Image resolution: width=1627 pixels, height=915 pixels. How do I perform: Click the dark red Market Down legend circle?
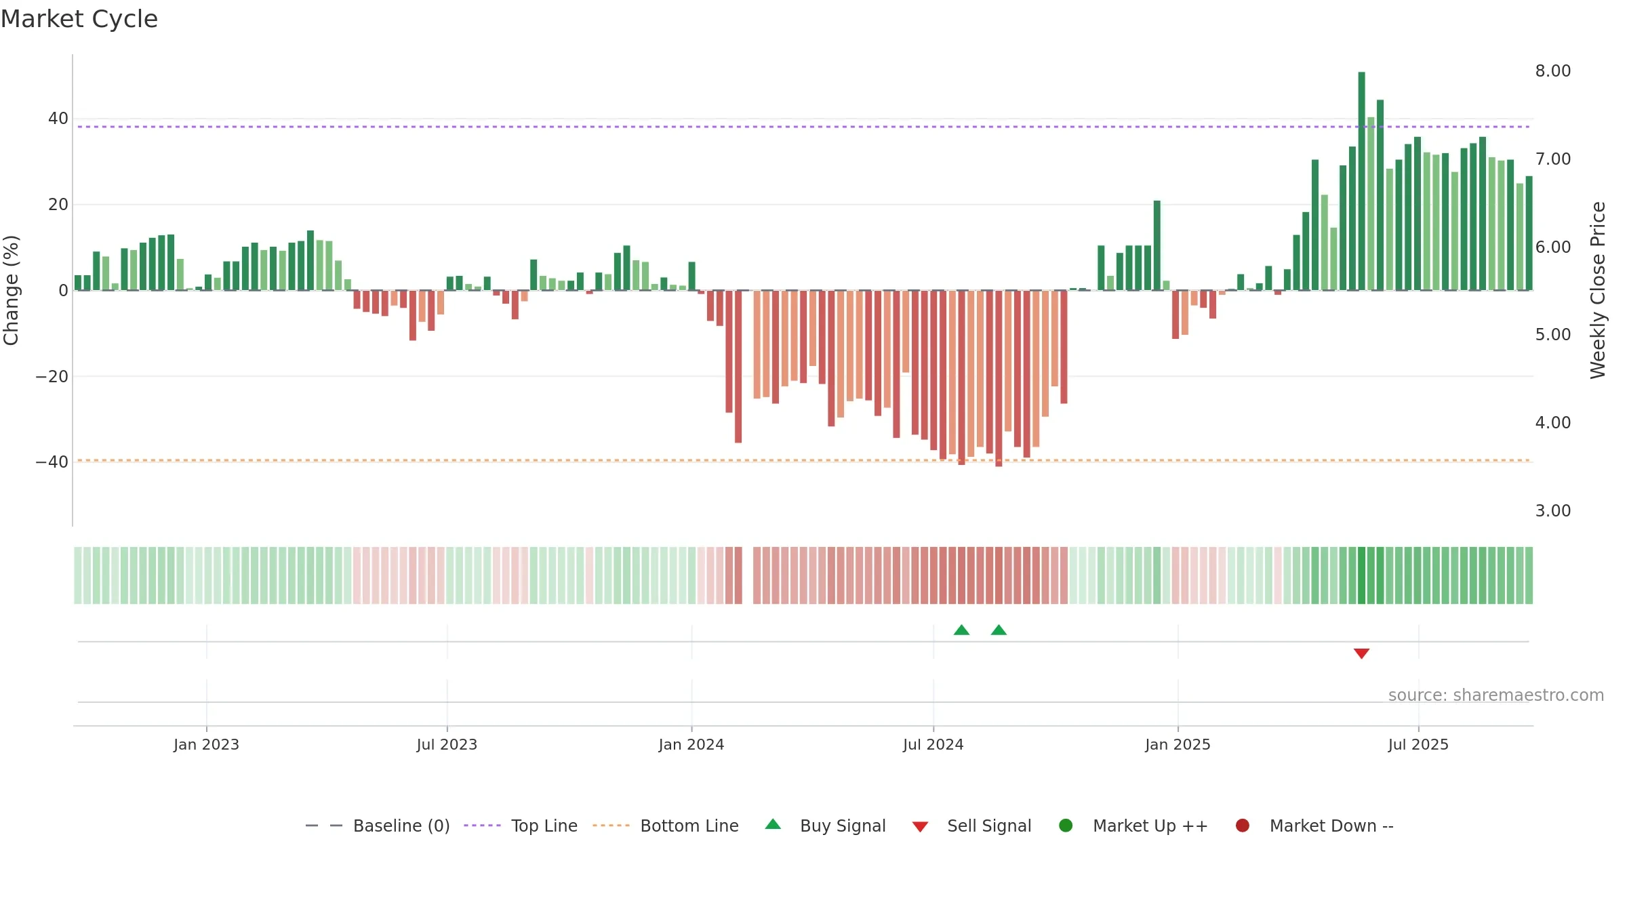coord(1243,826)
